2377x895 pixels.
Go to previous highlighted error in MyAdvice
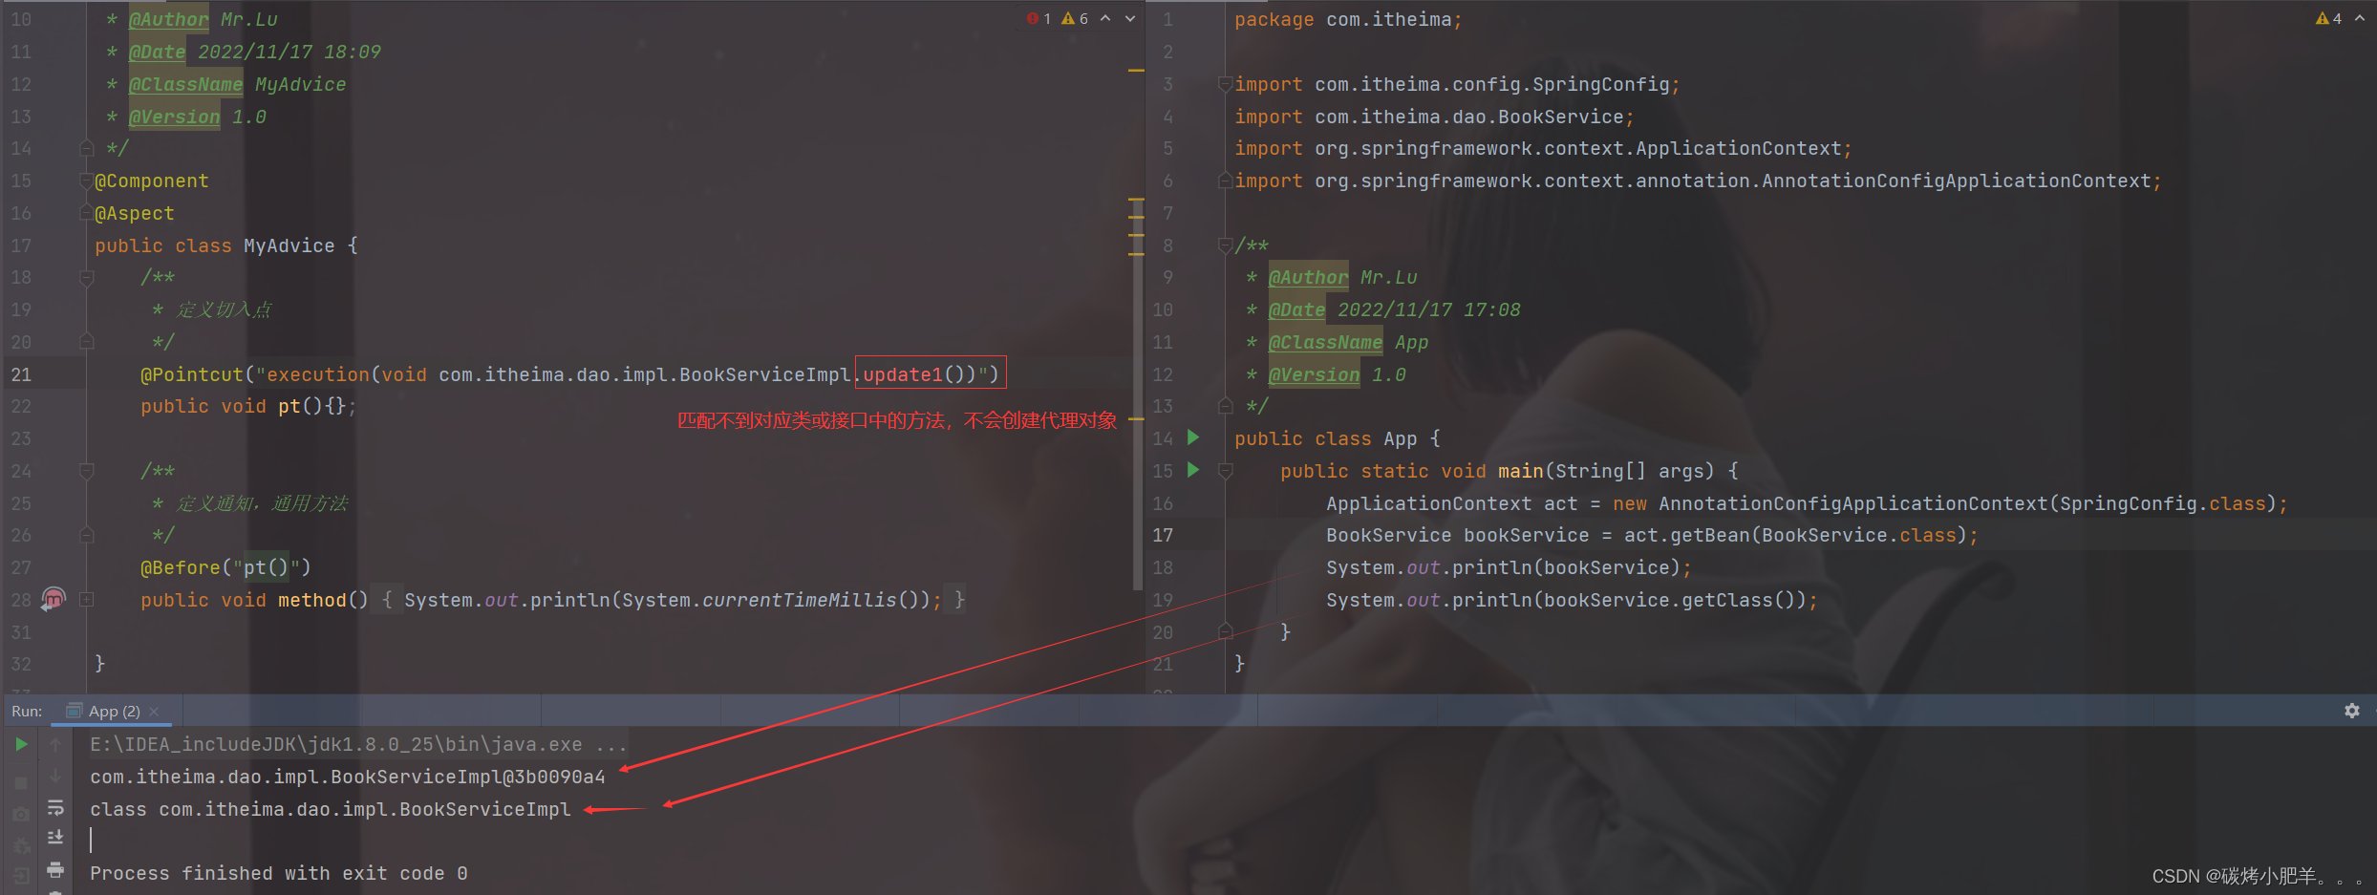click(x=1105, y=18)
